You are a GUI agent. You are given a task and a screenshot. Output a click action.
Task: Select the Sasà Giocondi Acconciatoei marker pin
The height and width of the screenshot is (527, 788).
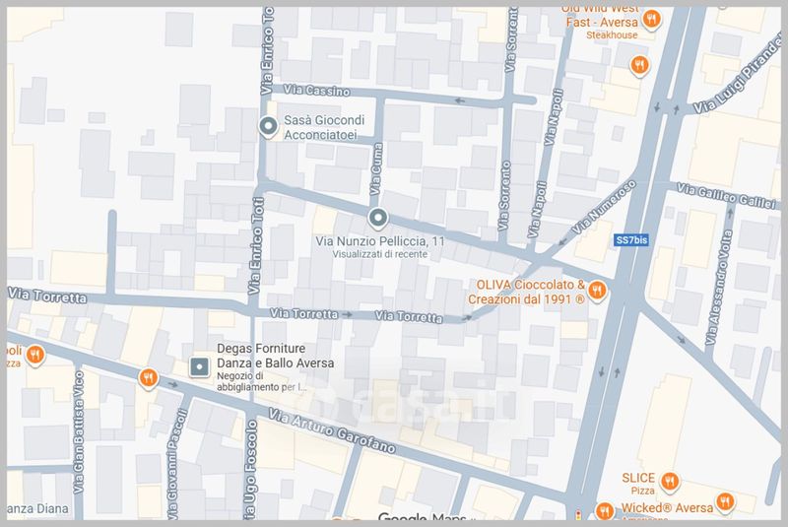click(268, 127)
